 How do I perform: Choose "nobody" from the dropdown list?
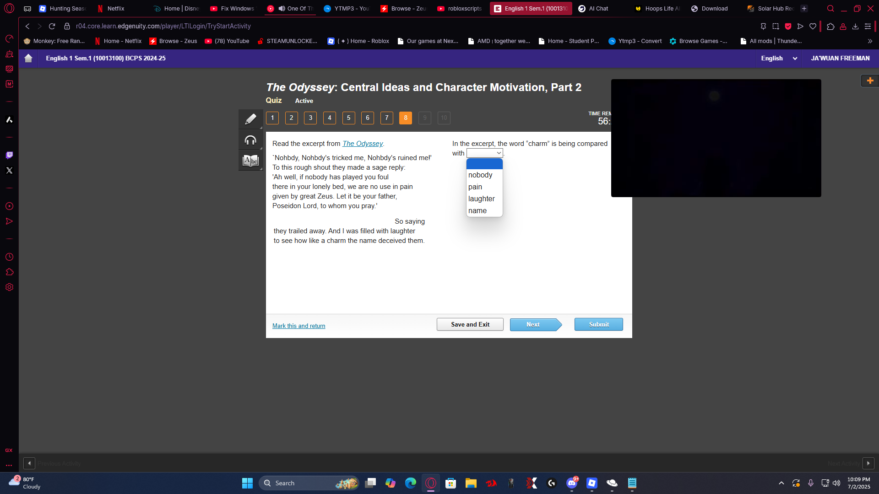click(x=484, y=175)
